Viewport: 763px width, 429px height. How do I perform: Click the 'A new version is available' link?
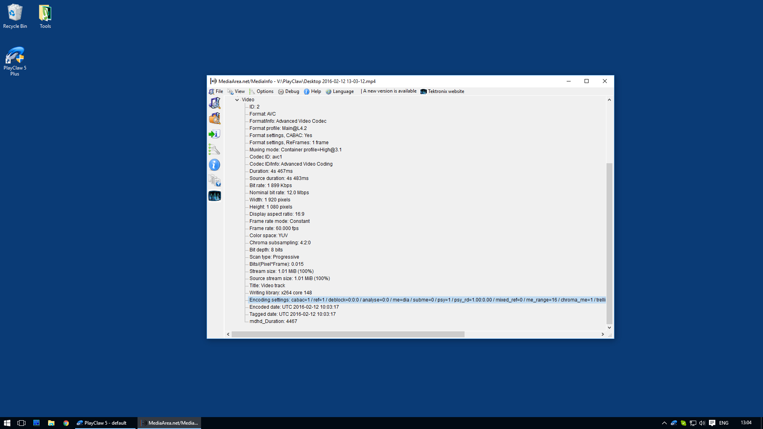click(x=389, y=91)
